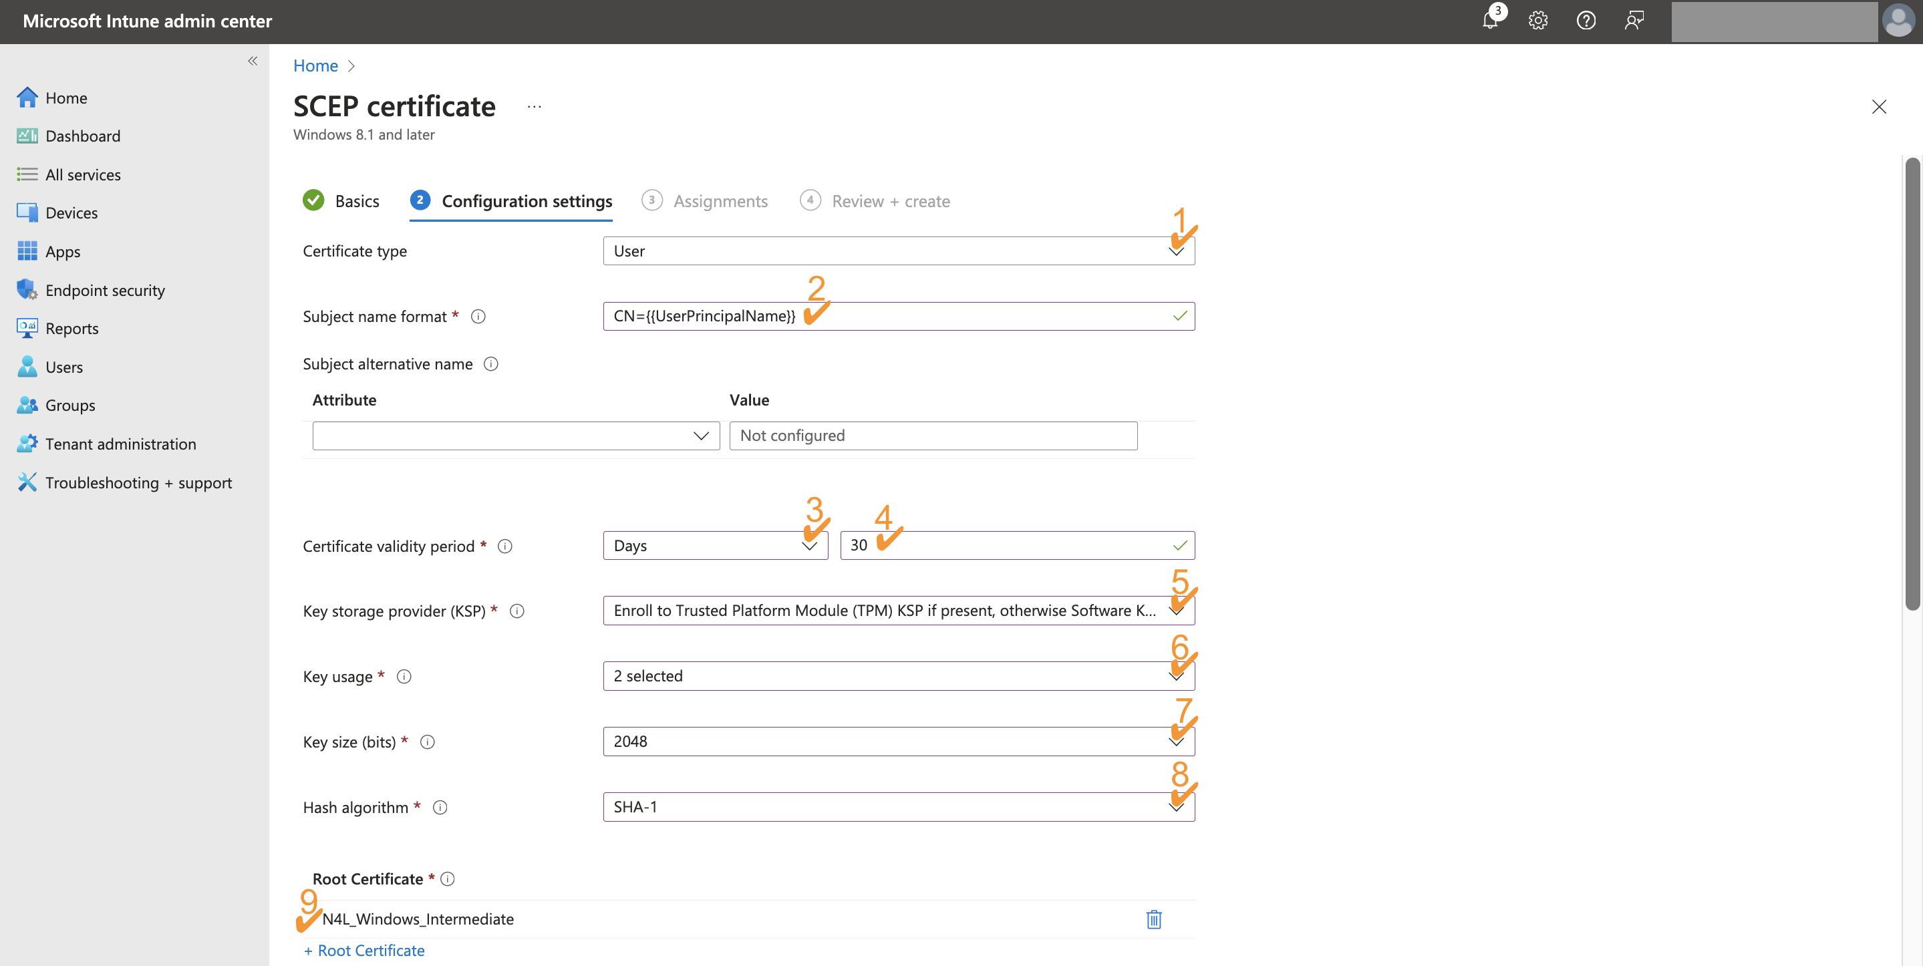Screen dimensions: 1923x966
Task: Collapse the navigation sidebar
Action: coord(253,61)
